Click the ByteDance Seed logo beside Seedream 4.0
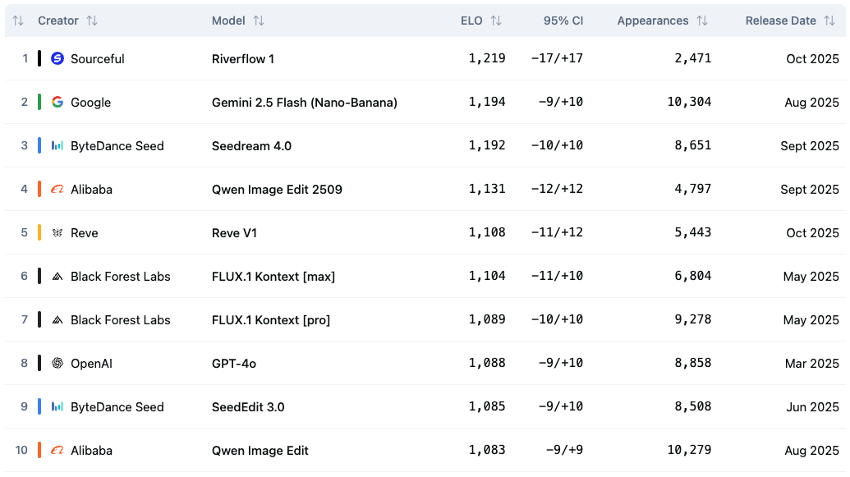The image size is (850, 477). (x=57, y=145)
